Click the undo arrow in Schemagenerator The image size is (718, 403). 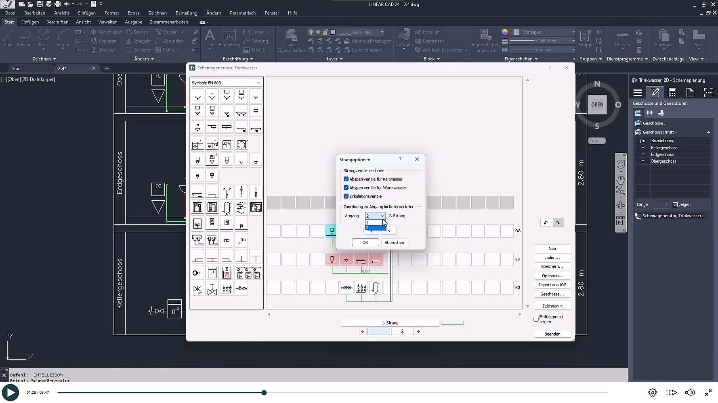click(x=546, y=222)
